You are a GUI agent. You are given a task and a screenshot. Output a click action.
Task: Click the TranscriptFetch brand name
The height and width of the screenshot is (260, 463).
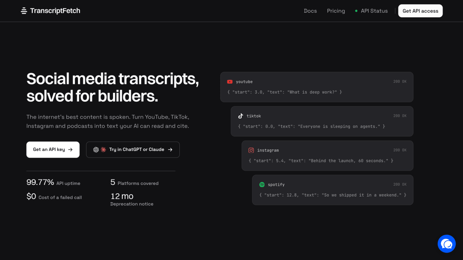tap(55, 11)
